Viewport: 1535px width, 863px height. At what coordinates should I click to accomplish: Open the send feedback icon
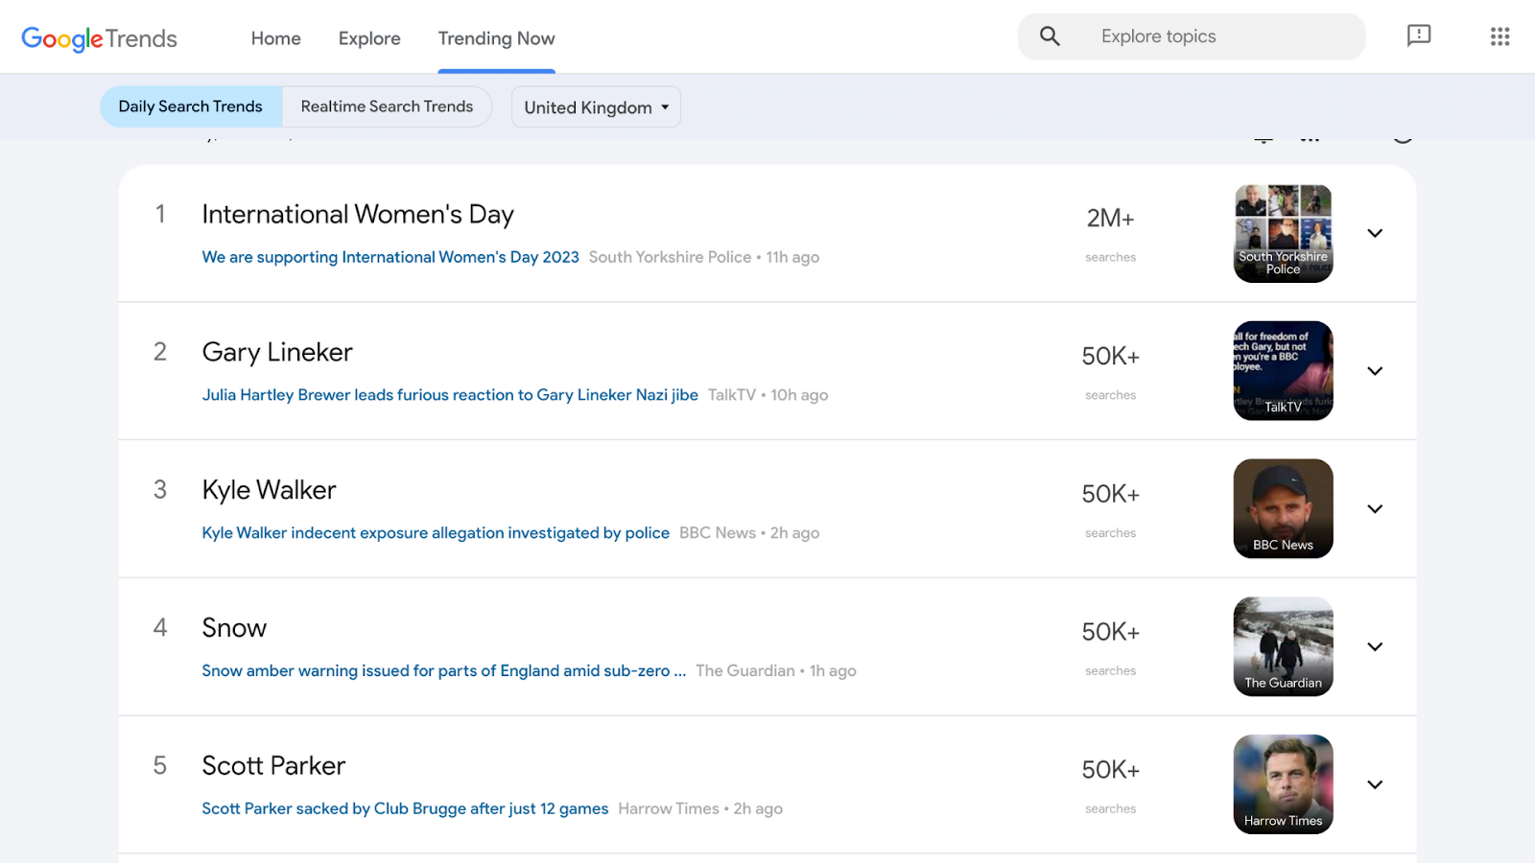coord(1418,36)
